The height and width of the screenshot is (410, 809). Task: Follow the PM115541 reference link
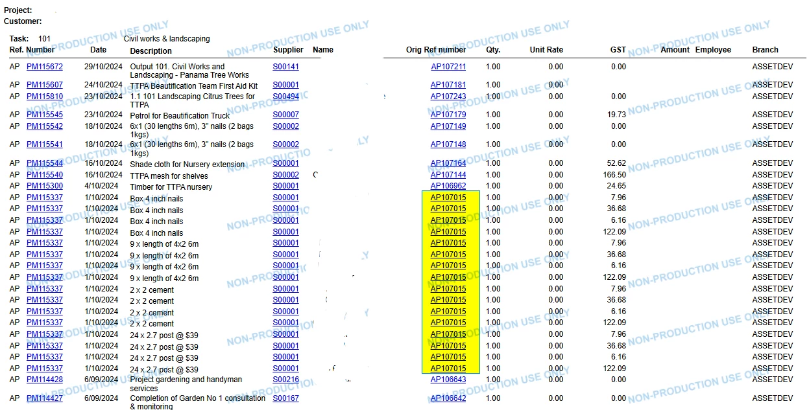click(45, 144)
